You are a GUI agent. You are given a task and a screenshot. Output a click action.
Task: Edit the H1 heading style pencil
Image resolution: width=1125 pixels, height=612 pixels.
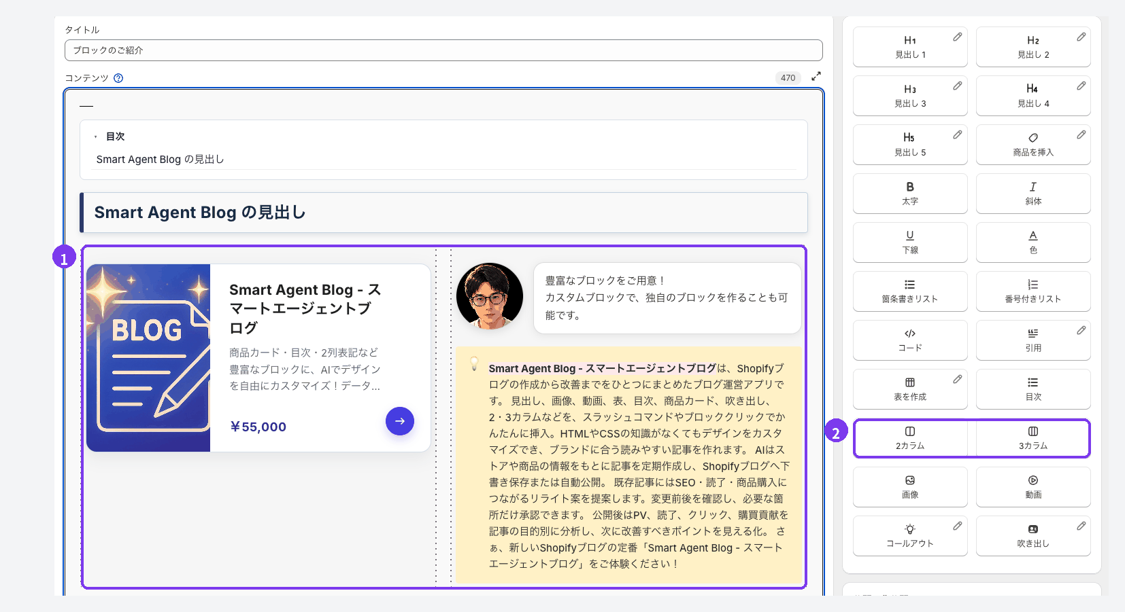point(957,37)
